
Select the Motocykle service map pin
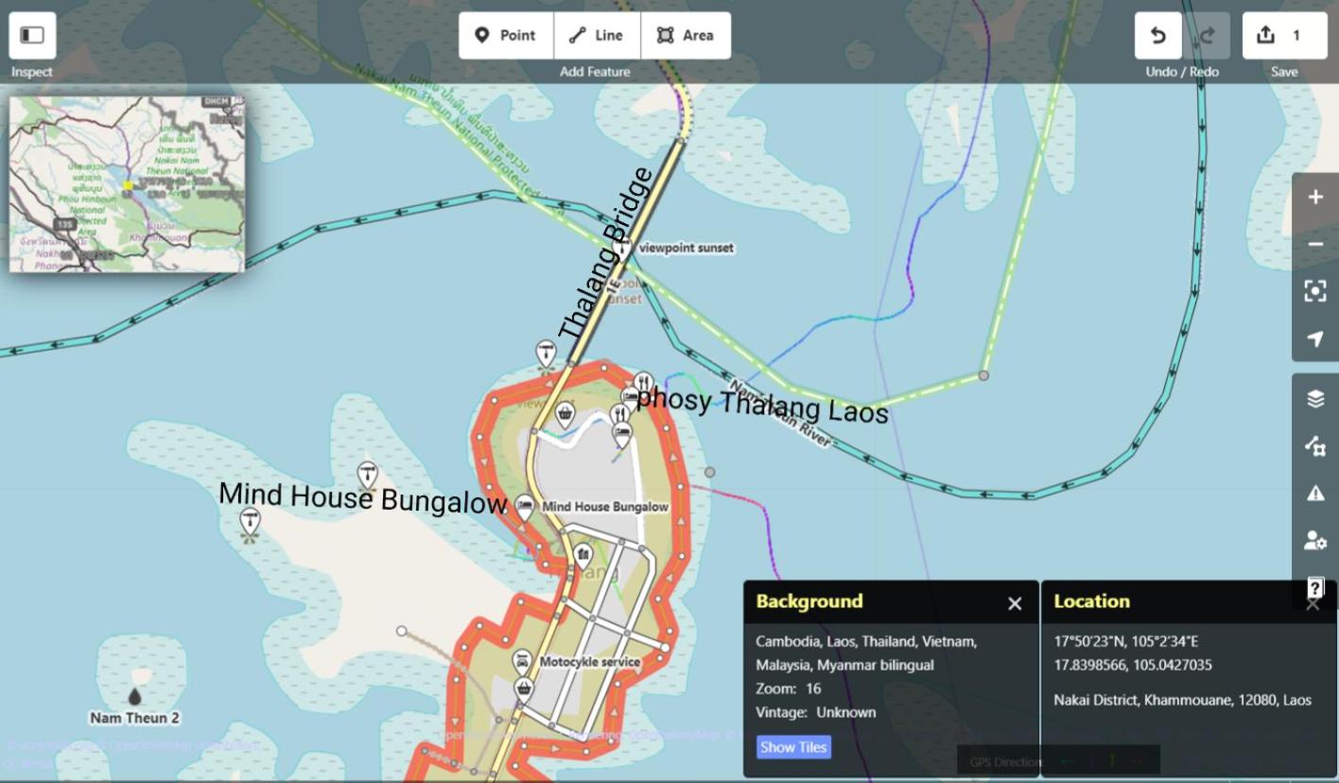[522, 662]
